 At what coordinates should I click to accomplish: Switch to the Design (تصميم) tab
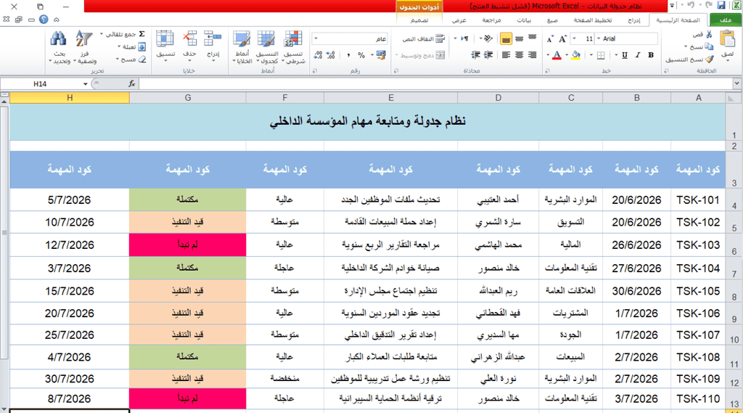(x=419, y=20)
